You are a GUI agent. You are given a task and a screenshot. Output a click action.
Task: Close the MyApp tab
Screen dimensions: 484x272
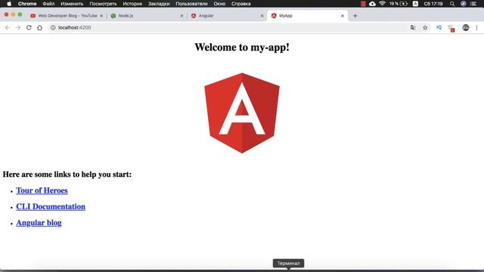tap(343, 16)
